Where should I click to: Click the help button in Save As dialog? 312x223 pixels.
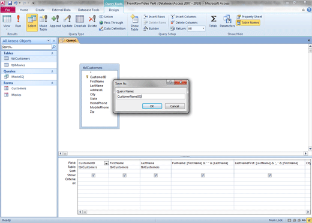tap(170, 82)
